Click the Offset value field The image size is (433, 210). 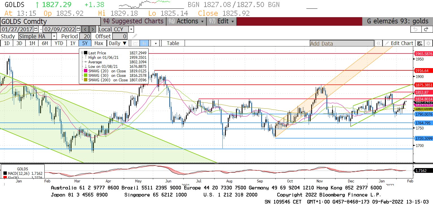point(120,36)
